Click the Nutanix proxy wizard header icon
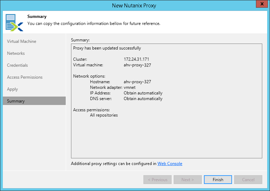 (14, 22)
